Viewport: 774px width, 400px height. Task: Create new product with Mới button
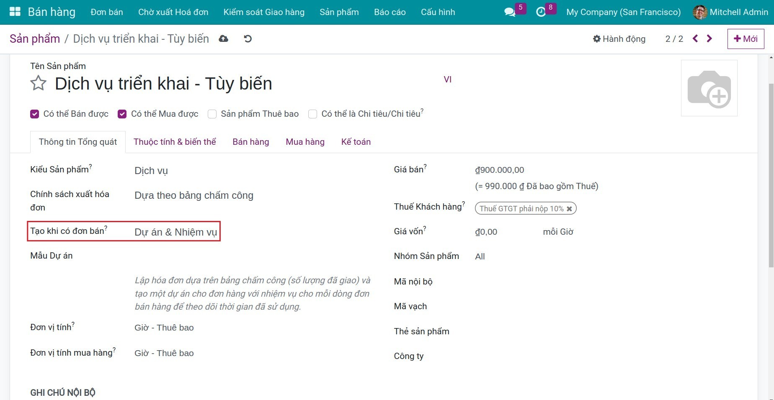click(746, 39)
